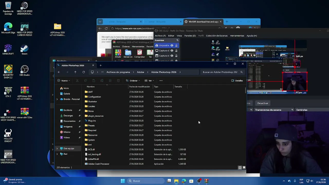
Task: Click WinRAR Añadir toolbar icon
Action: [x=118, y=54]
